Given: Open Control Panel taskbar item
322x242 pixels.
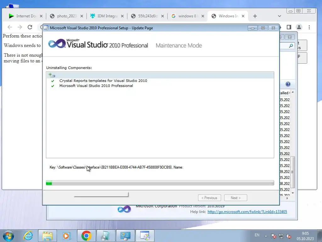Looking at the screenshot, I should (125, 236).
